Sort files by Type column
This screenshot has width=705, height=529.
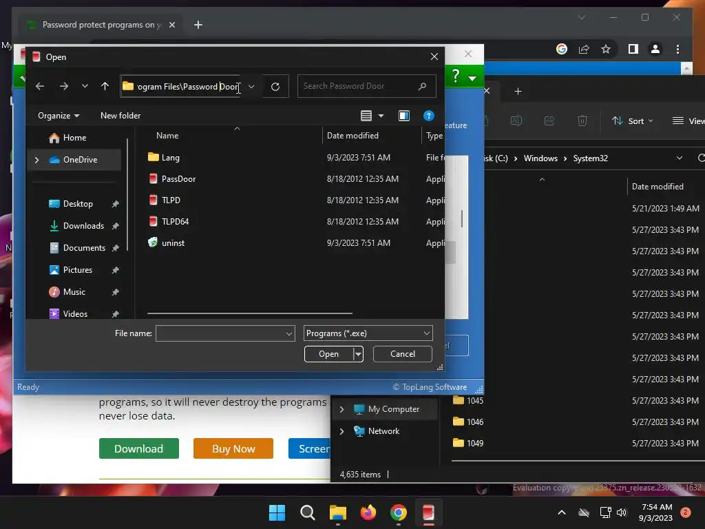point(434,136)
